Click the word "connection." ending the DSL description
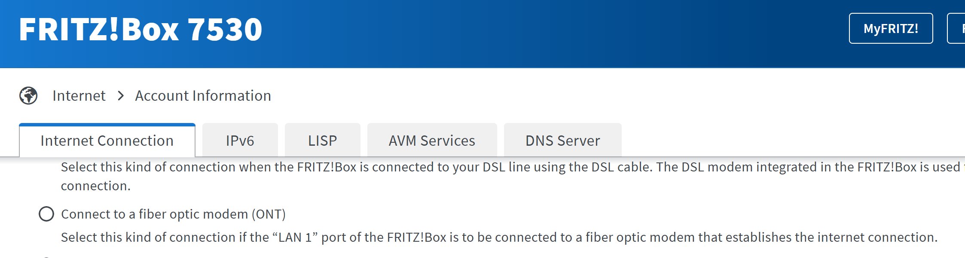 point(95,186)
